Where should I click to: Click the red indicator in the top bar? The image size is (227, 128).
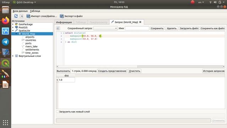point(193,2)
